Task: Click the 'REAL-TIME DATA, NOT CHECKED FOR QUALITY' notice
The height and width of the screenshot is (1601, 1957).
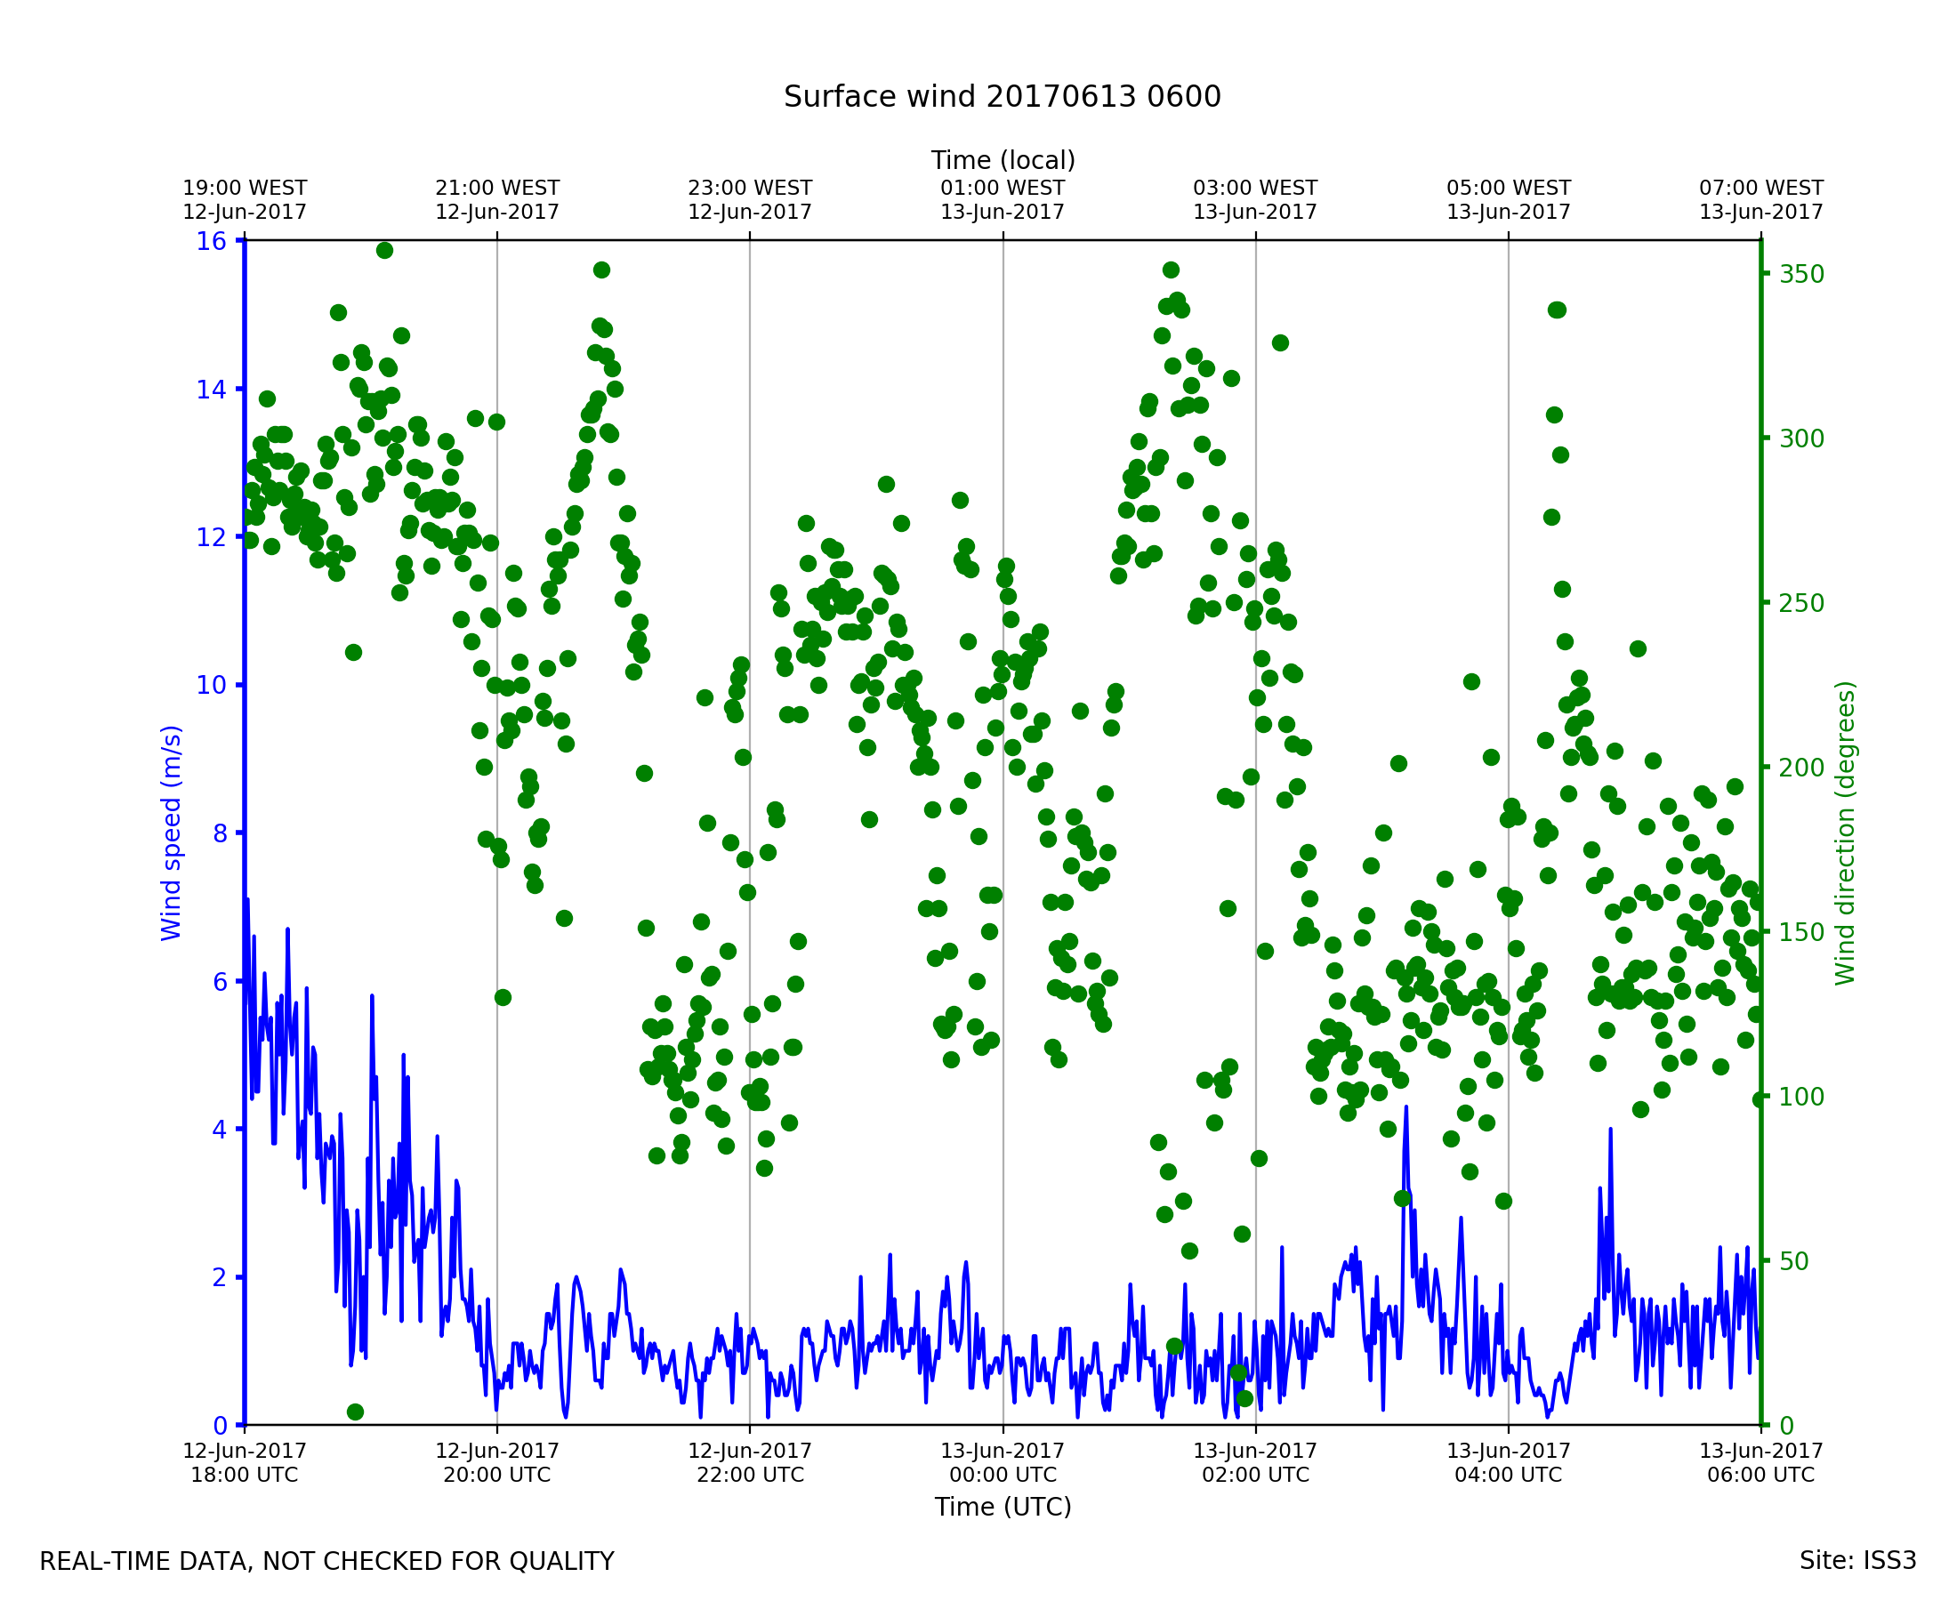Action: (326, 1561)
